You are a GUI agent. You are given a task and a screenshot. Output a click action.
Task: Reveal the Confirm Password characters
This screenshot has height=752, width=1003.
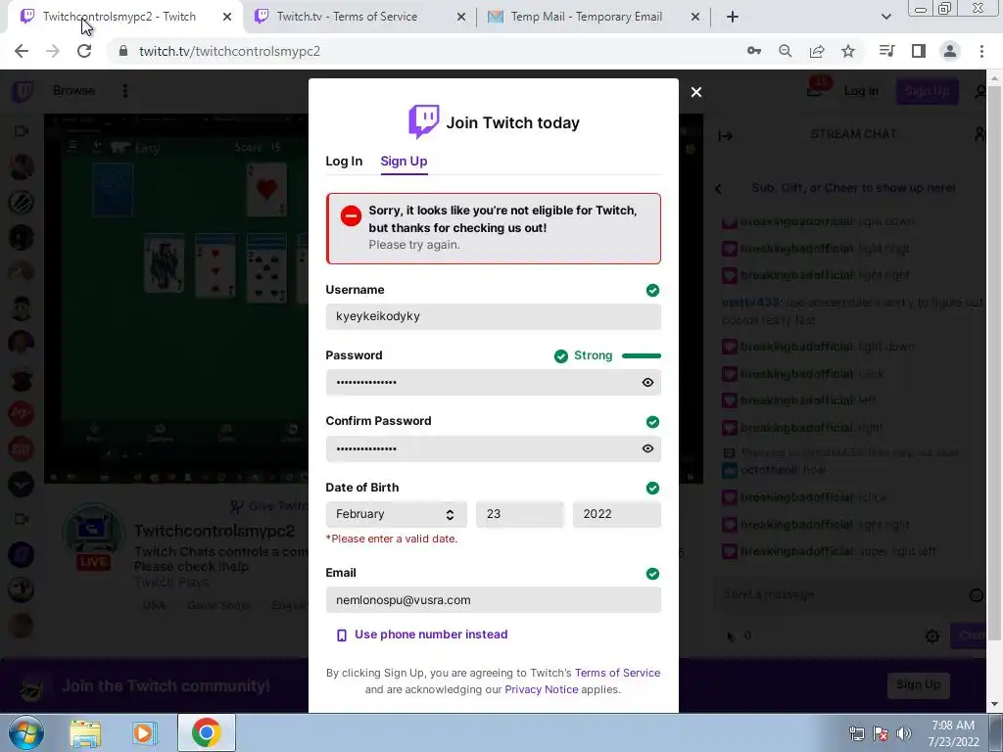pos(647,448)
